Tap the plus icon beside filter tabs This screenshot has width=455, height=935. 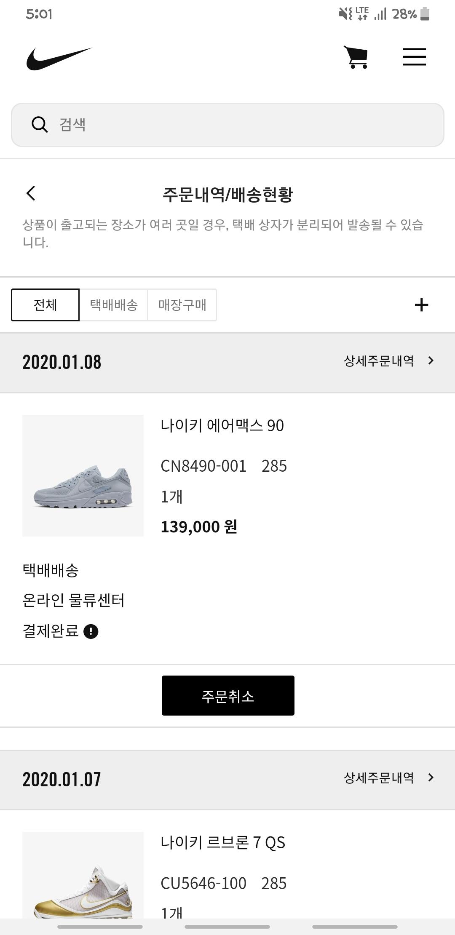pos(421,305)
